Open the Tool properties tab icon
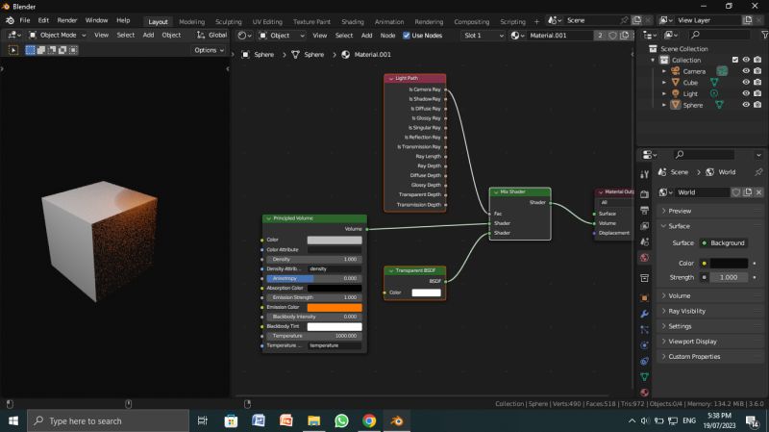 [644, 174]
